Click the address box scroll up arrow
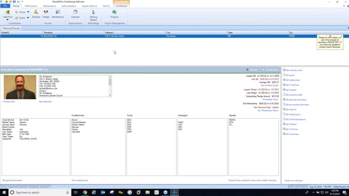The width and height of the screenshot is (349, 196). (x=110, y=77)
